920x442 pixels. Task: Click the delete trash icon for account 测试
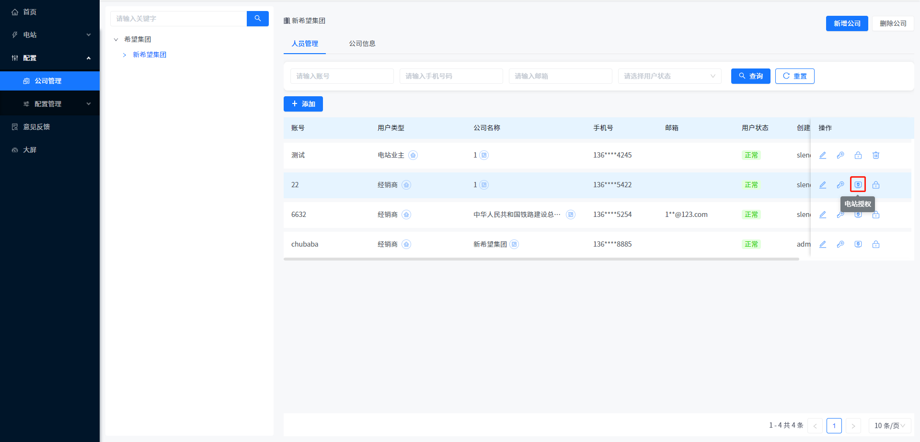876,155
